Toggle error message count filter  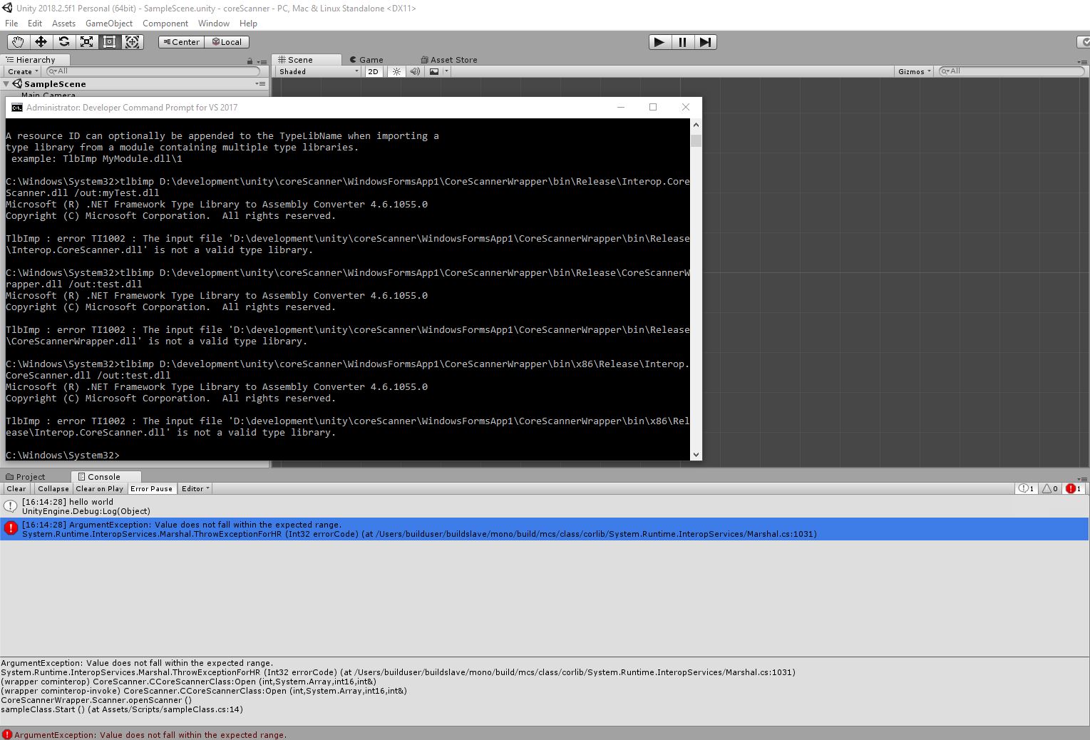(x=1074, y=488)
